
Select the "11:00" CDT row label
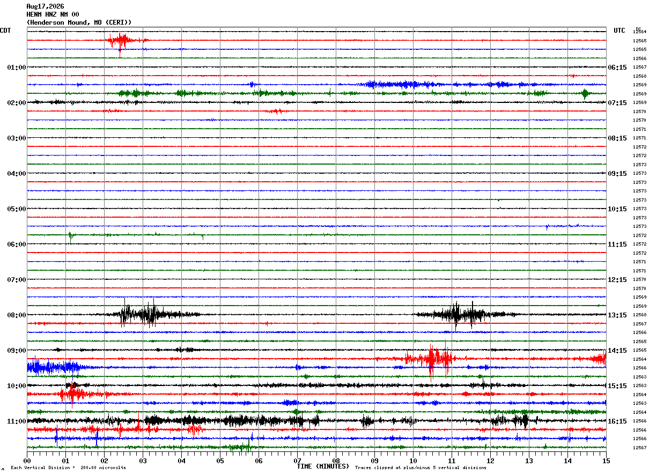(x=17, y=421)
